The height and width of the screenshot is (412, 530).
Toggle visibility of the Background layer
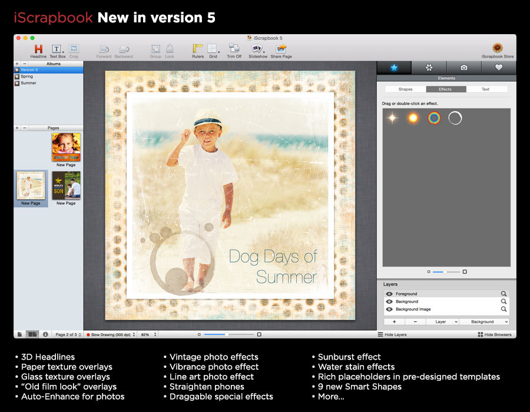pos(389,301)
